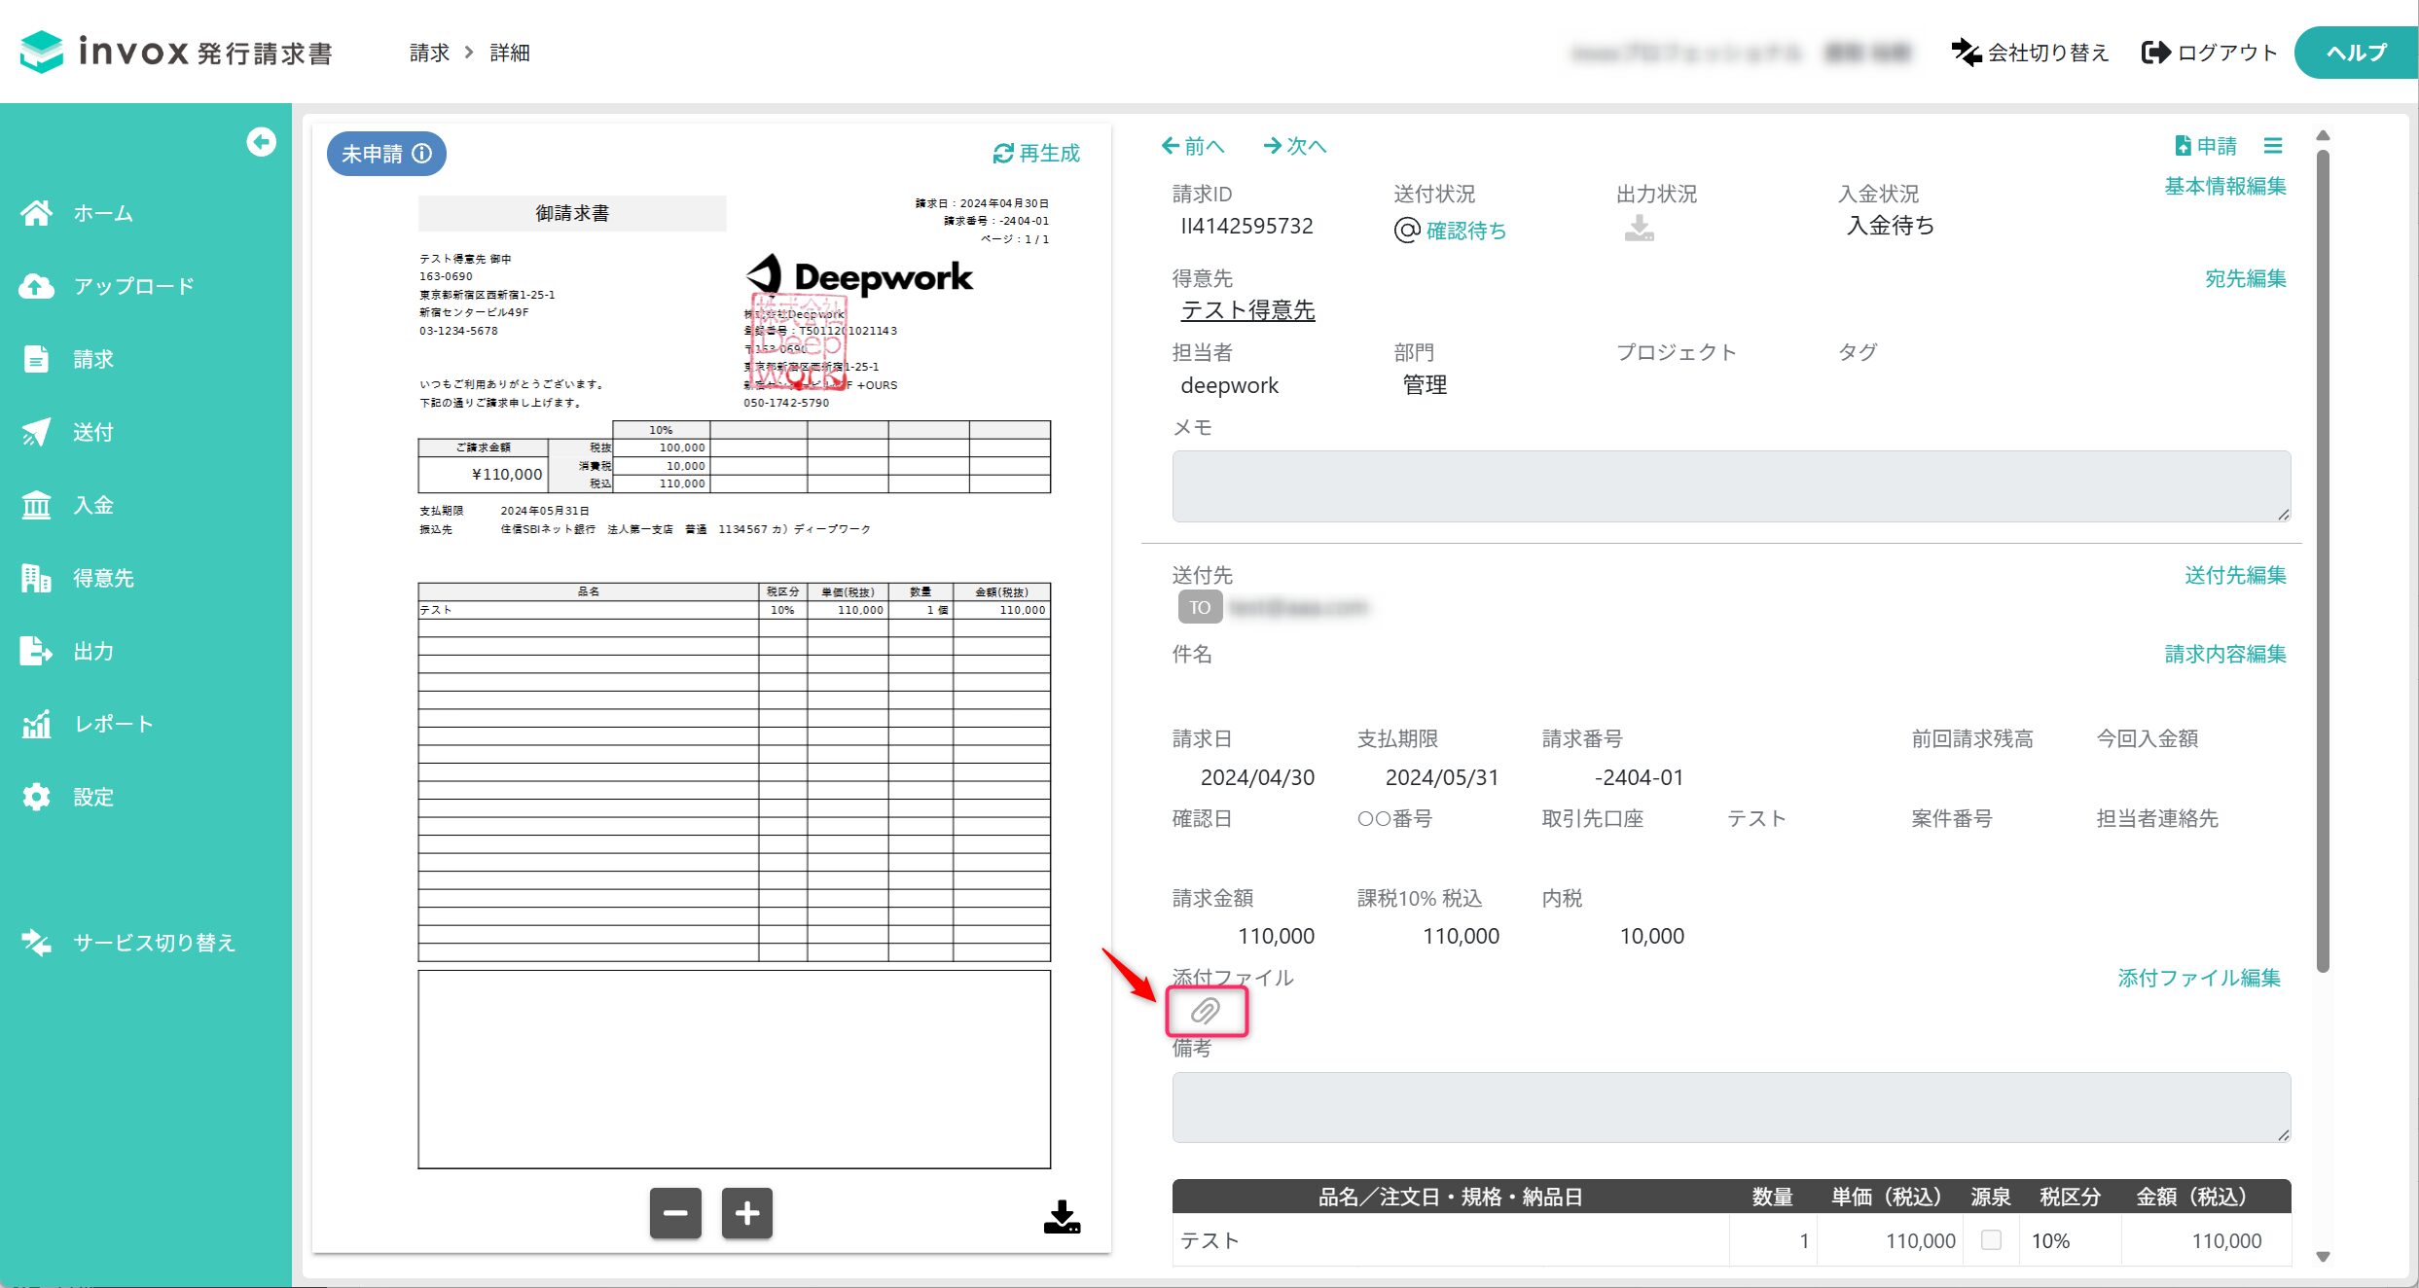Open the ヘルプ button
2419x1288 pixels.
[x=2356, y=53]
